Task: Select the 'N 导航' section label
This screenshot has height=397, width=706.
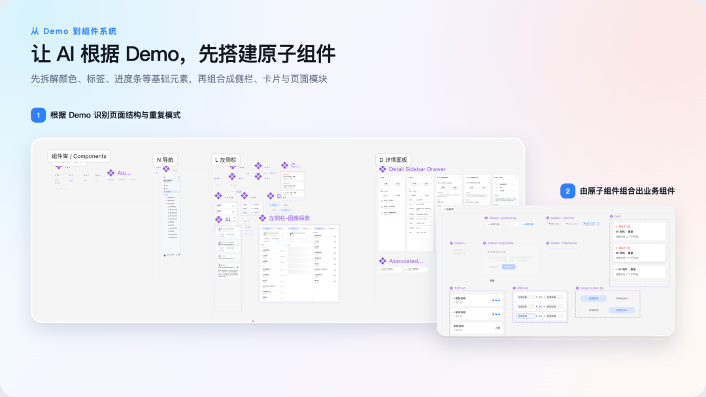Action: point(165,159)
